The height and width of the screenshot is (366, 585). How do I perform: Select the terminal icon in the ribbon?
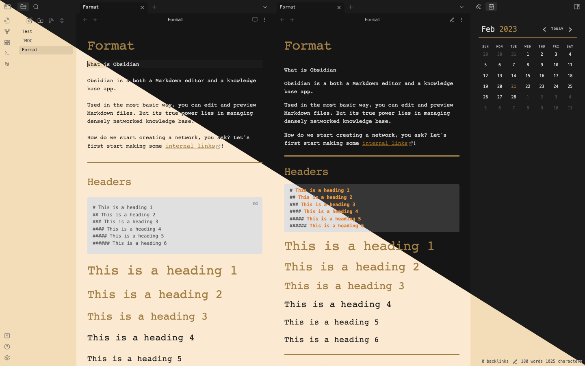point(7,53)
